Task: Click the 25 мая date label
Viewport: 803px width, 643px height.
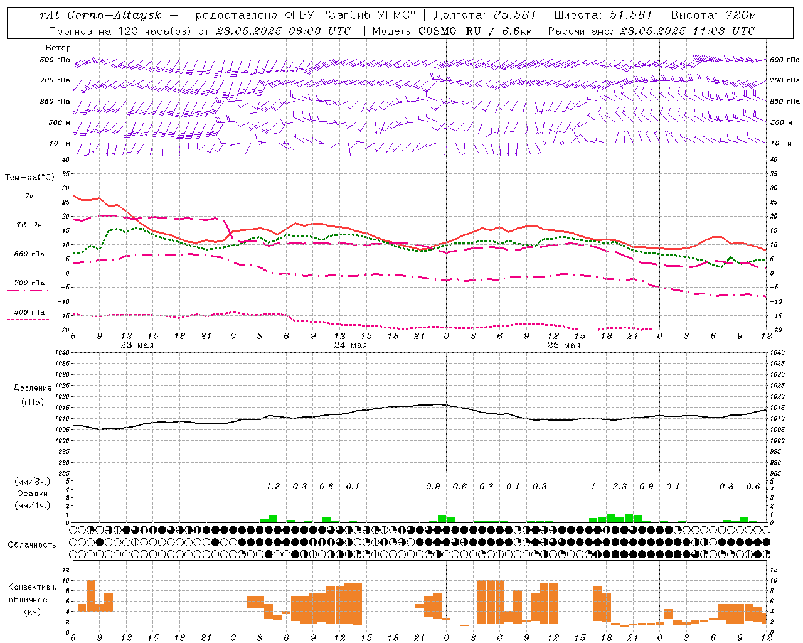Action: (x=563, y=345)
